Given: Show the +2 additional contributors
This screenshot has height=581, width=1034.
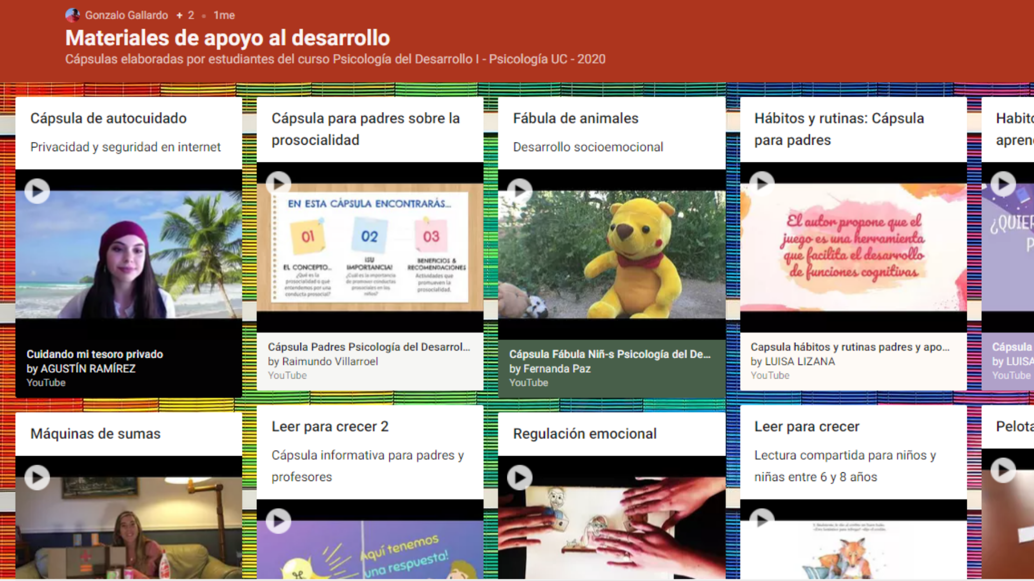Looking at the screenshot, I should click(x=185, y=15).
